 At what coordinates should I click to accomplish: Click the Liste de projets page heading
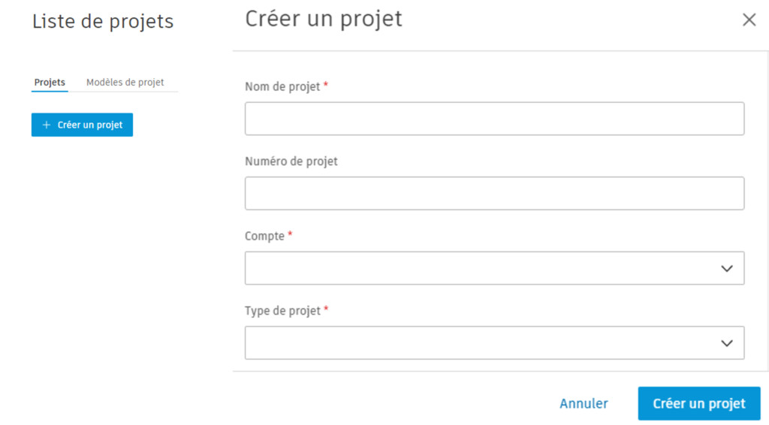point(103,23)
